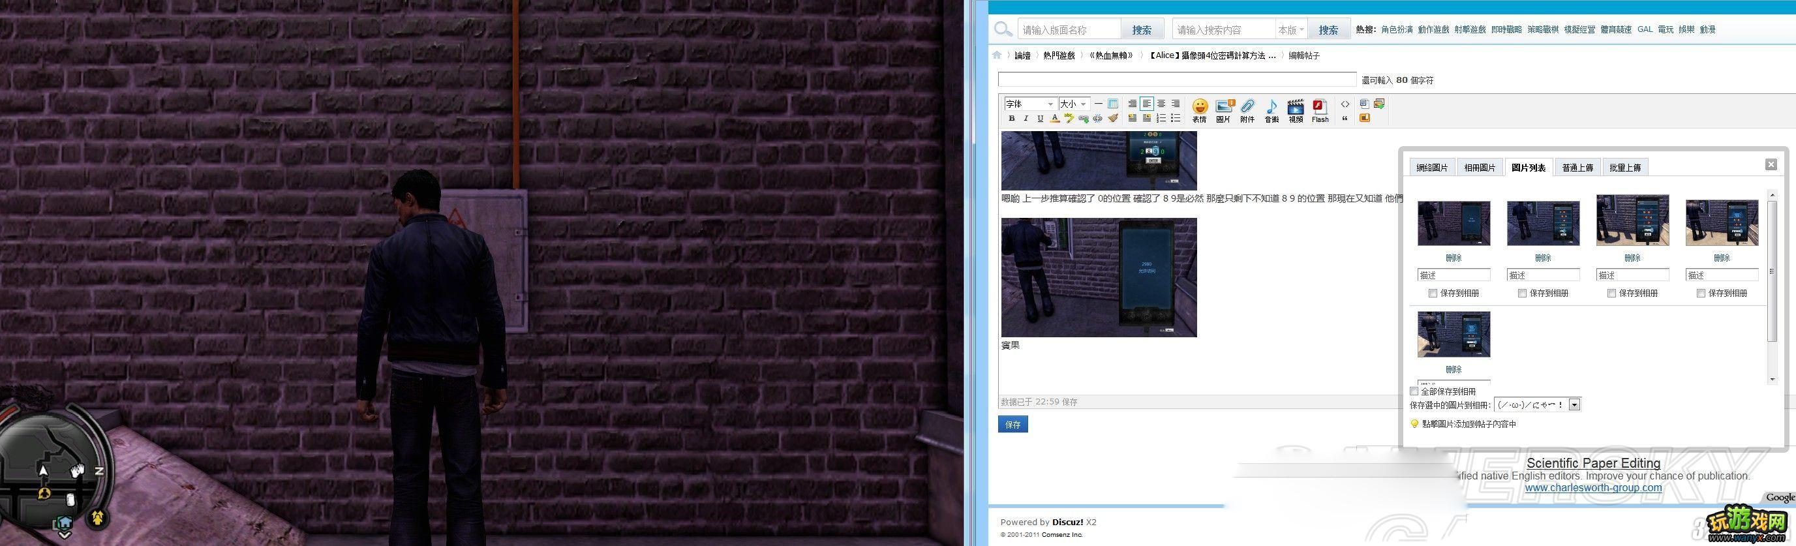The image size is (1796, 546).
Task: Apply auto paragraph alignment, first alignment icon
Action: click(1133, 104)
